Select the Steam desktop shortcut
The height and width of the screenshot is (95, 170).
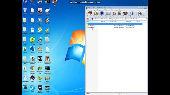pyautogui.click(x=40, y=89)
